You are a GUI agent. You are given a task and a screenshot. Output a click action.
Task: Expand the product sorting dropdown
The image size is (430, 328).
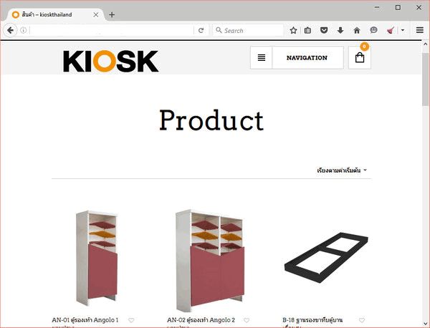[x=342, y=170]
